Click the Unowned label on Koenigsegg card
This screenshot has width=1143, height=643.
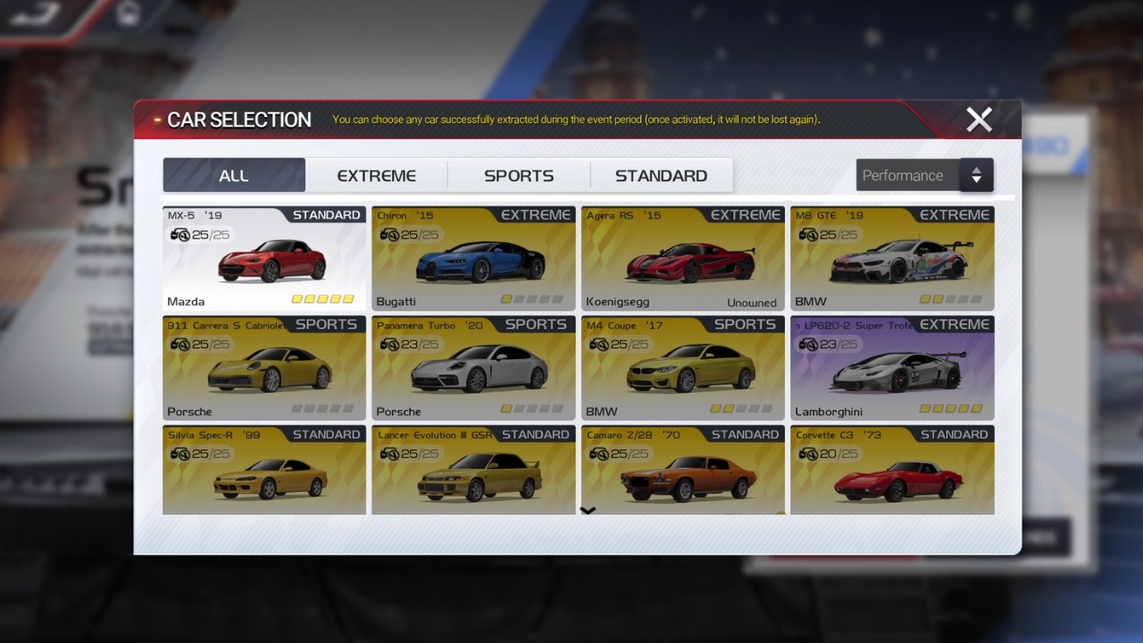[x=752, y=303]
